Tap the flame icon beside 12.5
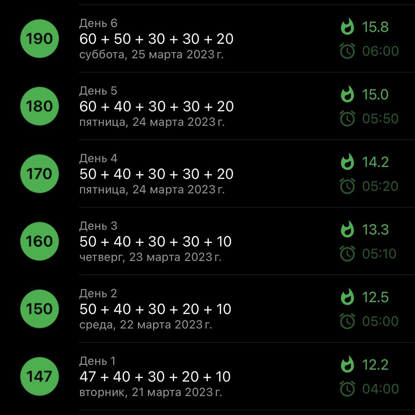The image size is (415, 415). click(347, 297)
